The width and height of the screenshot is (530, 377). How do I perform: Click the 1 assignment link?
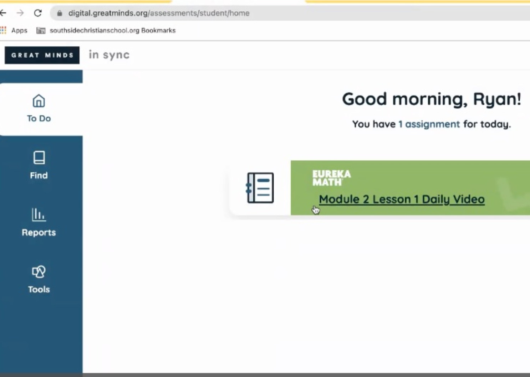[429, 124]
